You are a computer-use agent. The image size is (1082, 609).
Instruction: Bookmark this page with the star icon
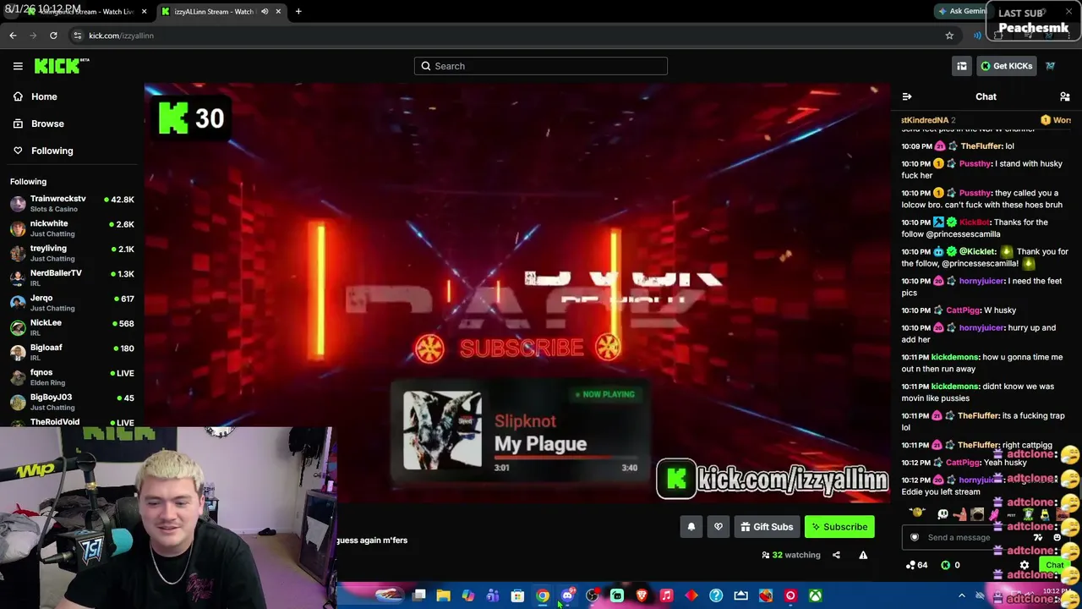coord(949,36)
